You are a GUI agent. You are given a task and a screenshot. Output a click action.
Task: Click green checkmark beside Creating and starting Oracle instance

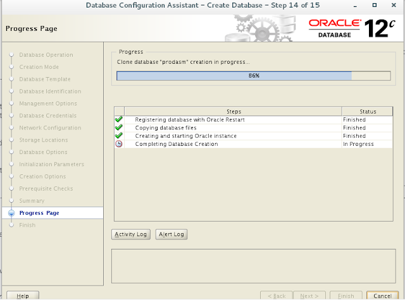pos(119,136)
